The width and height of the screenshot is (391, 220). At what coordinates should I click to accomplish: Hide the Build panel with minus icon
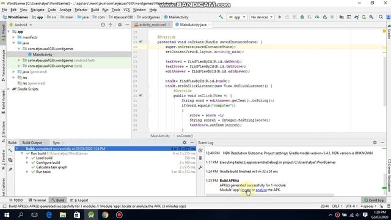click(x=192, y=142)
